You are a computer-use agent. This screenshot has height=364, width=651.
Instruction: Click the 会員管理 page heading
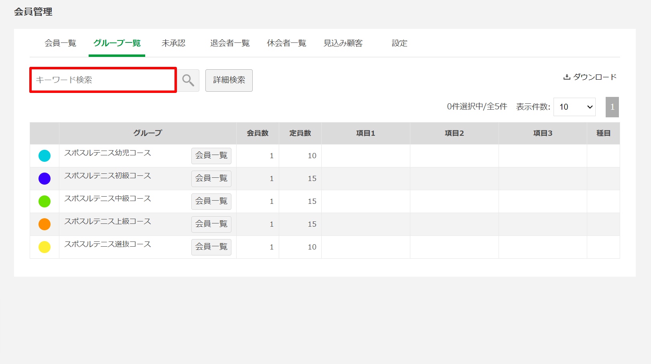33,12
